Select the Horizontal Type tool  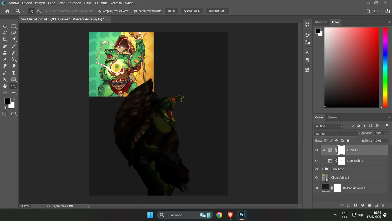tap(13, 73)
